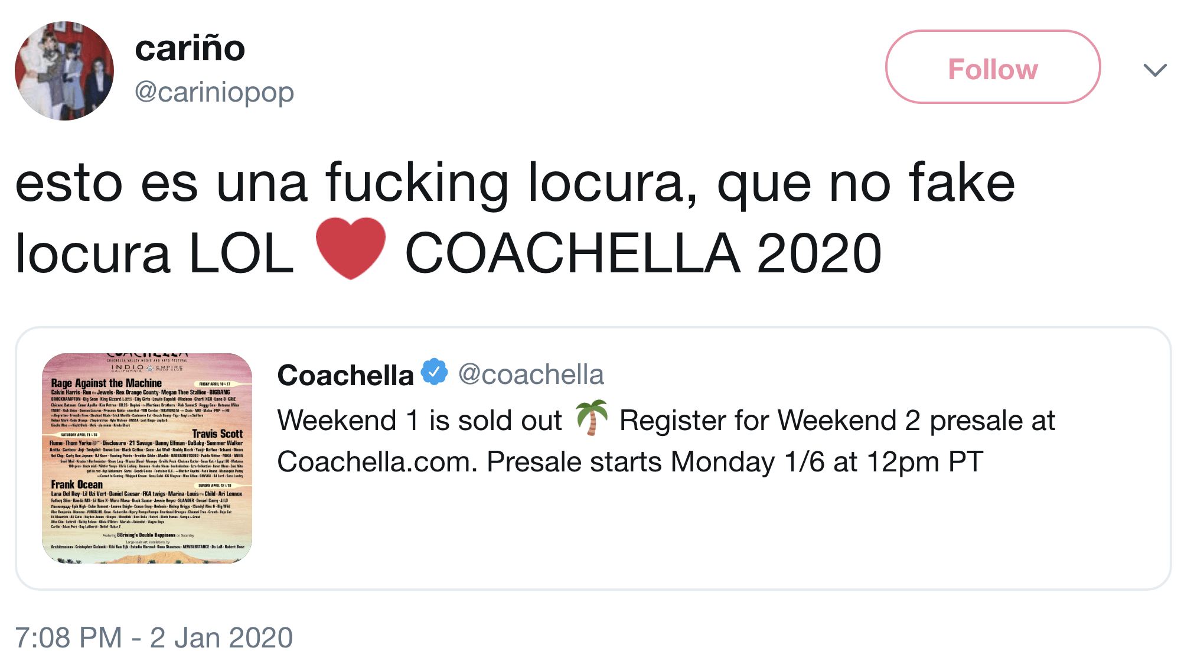This screenshot has height=651, width=1181.
Task: Click Coachella's blue verified badge
Action: pyautogui.click(x=435, y=372)
